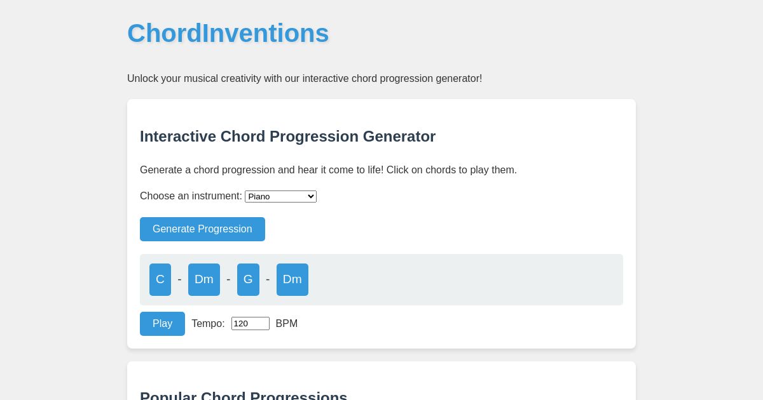Play the first Dm chord

point(203,279)
